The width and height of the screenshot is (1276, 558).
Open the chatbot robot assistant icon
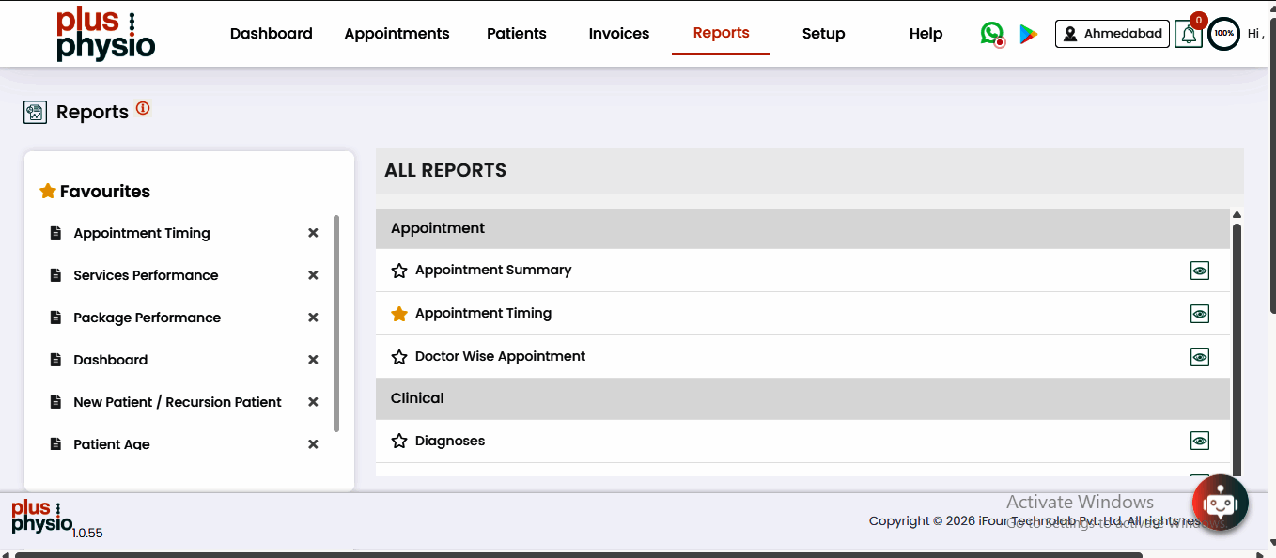coord(1220,504)
